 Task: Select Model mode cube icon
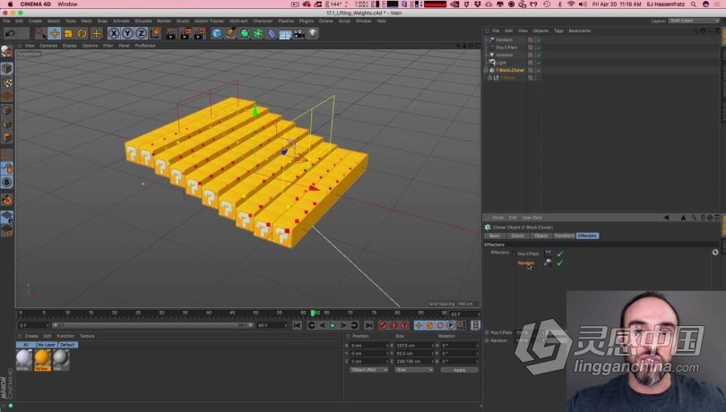(7, 68)
